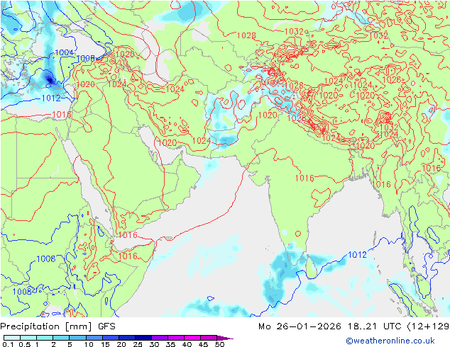Pick the 15–20 mm blue legend swatch
The height and width of the screenshot is (347, 450).
[110, 338]
